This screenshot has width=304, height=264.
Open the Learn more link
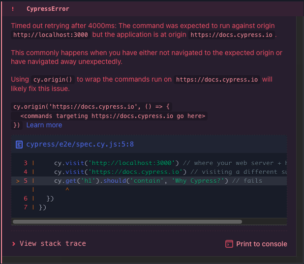click(44, 125)
